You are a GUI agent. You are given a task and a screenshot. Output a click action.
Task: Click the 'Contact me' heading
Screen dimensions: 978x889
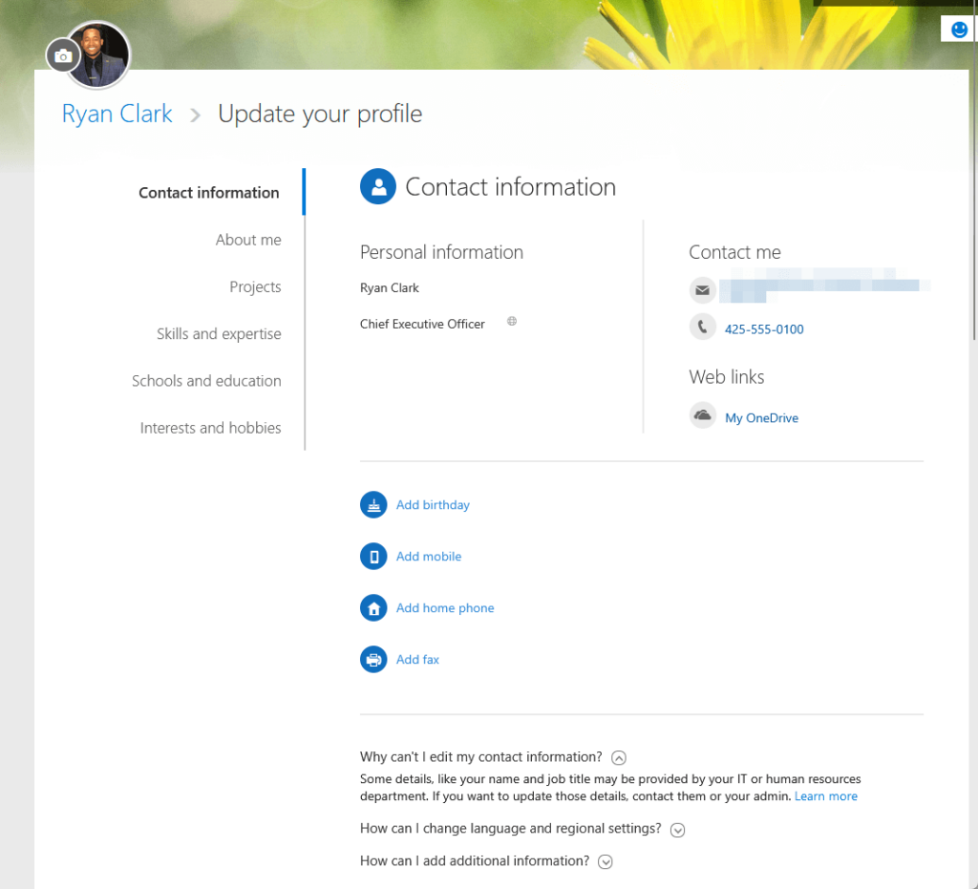coord(734,252)
